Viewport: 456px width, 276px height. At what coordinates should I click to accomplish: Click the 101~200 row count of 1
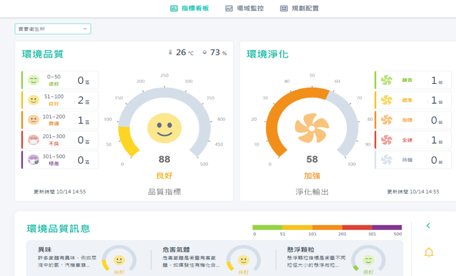(x=81, y=120)
